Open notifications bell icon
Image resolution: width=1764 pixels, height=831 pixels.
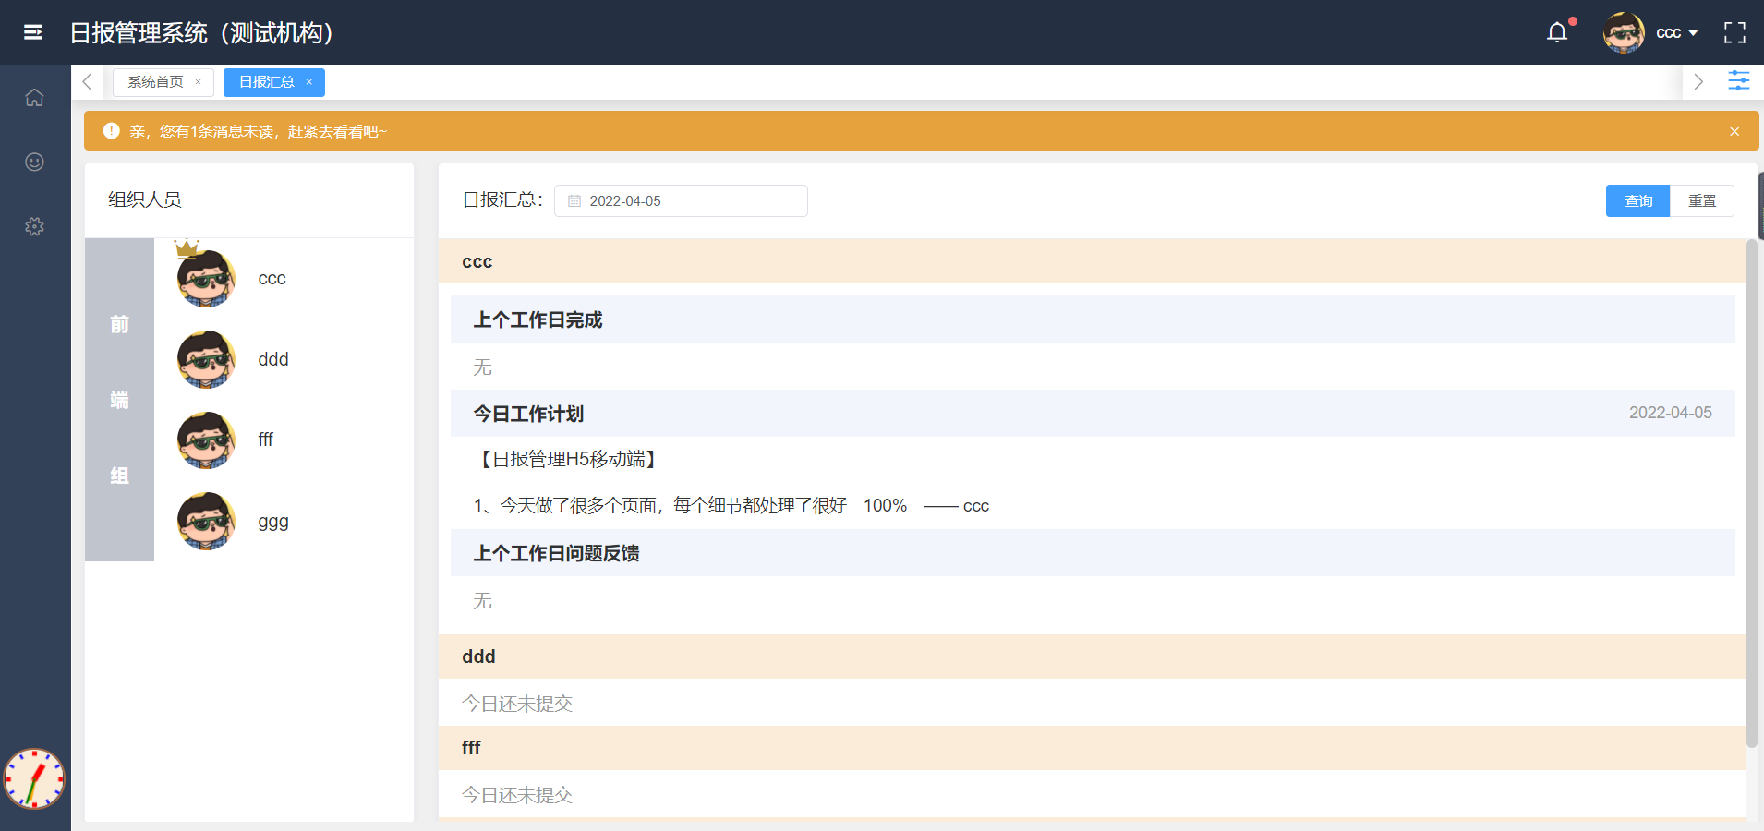[1557, 33]
